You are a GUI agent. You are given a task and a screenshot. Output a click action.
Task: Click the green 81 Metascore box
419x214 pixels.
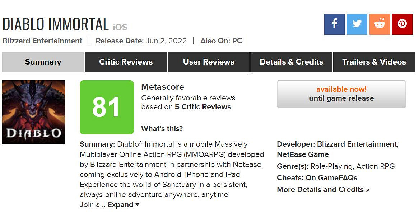click(x=107, y=107)
